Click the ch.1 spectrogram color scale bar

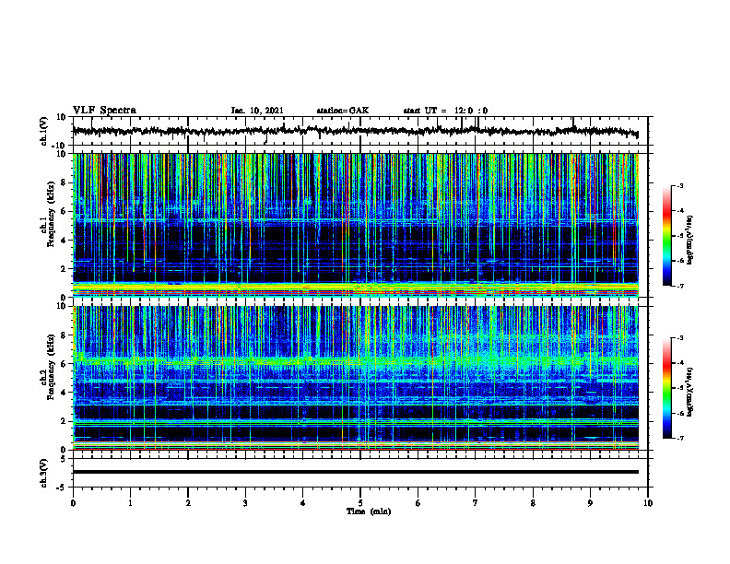[667, 236]
